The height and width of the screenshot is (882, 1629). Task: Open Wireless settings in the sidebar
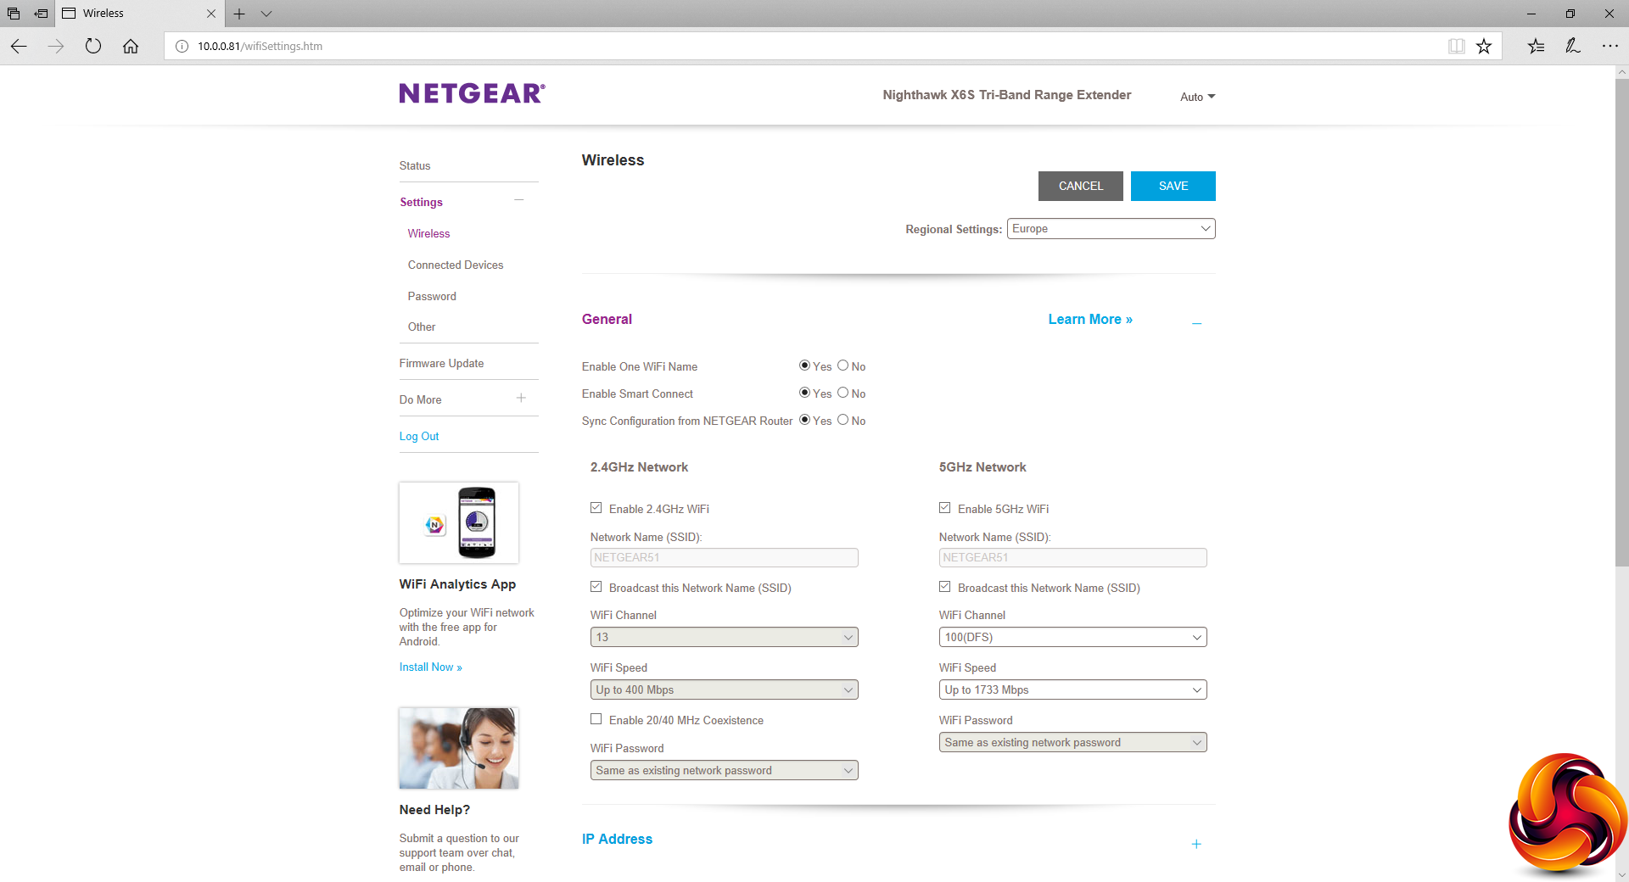click(x=428, y=233)
